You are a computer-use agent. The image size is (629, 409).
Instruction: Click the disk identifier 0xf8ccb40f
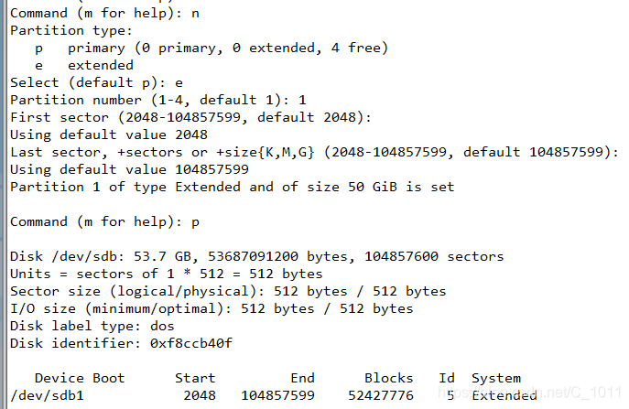tap(191, 343)
